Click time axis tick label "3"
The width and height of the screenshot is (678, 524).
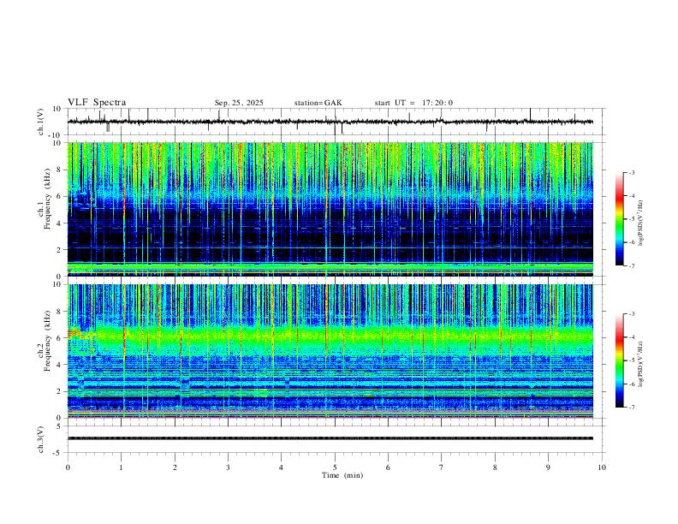[x=228, y=467]
